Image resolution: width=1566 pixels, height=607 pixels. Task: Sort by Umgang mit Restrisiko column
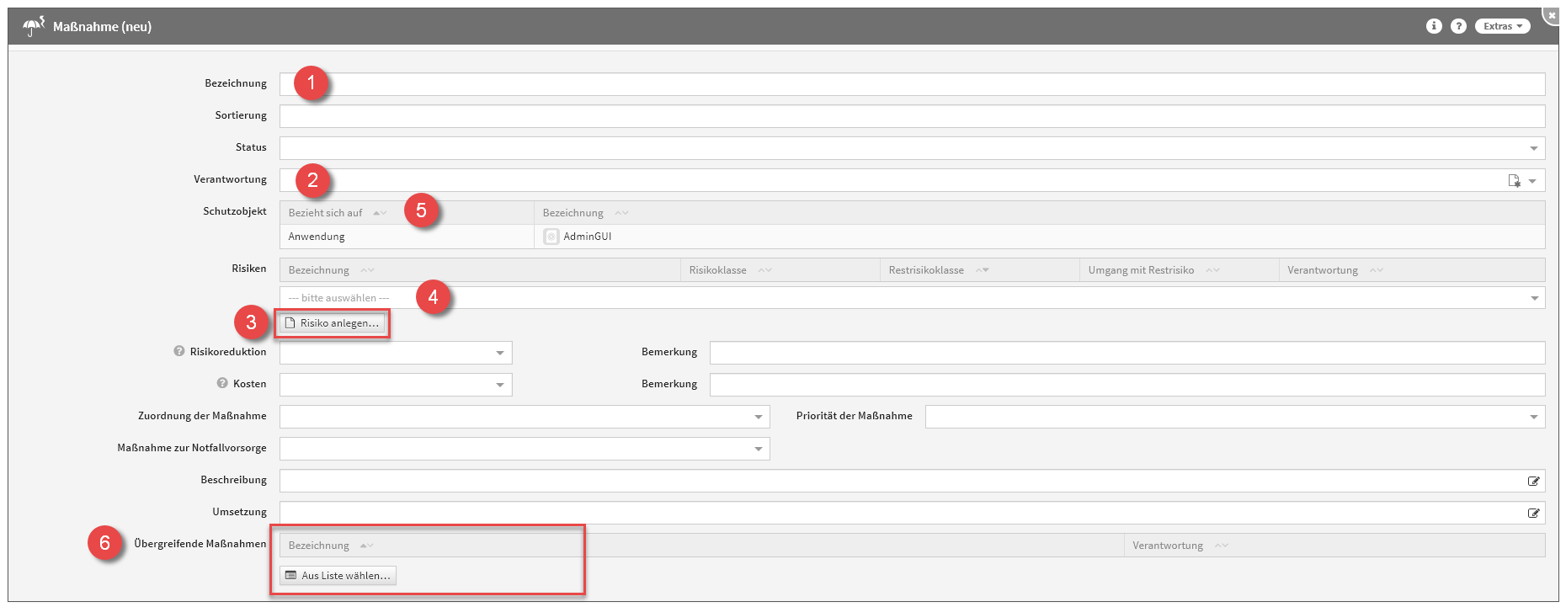[1141, 270]
